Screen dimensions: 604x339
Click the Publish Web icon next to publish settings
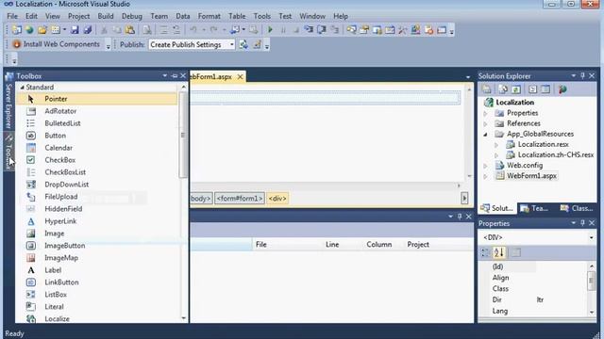[x=243, y=44]
